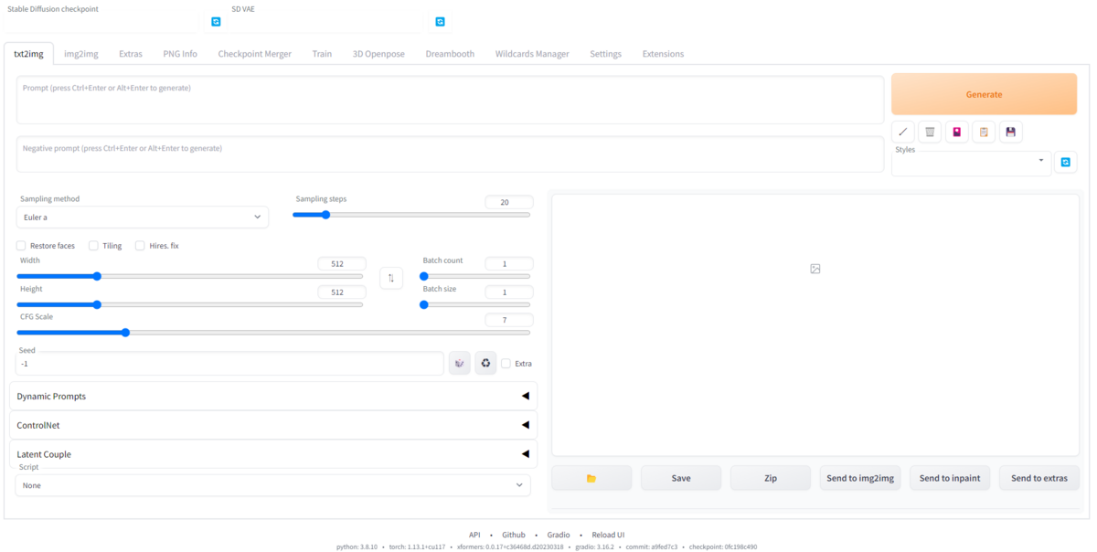
Task: Go to Checkpoint Merger tab
Action: (255, 54)
